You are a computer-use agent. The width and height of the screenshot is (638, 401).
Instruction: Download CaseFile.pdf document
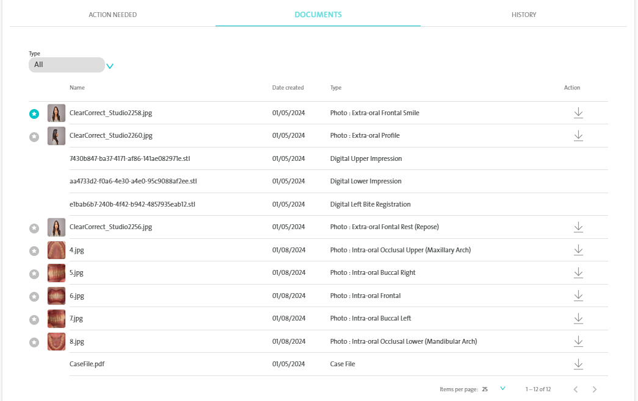click(x=578, y=364)
